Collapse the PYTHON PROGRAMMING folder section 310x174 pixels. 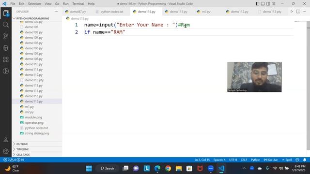tap(32, 18)
